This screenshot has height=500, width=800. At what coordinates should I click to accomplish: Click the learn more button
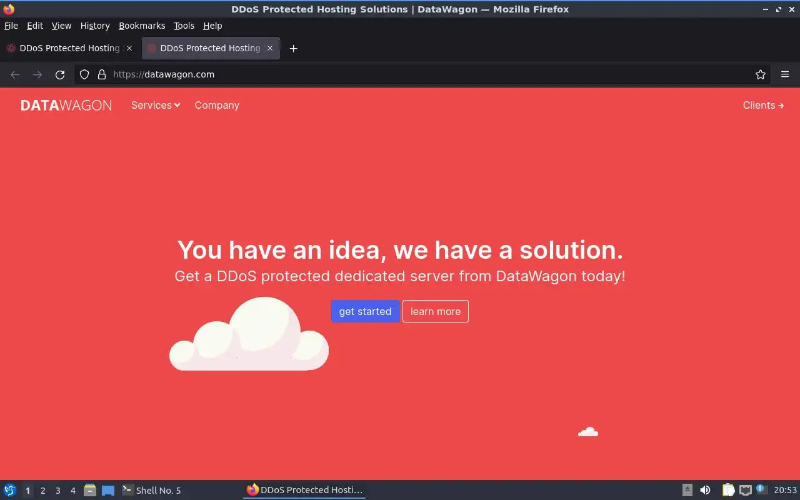436,311
